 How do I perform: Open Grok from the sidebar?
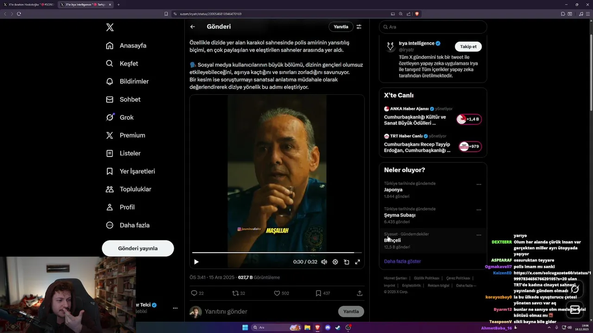coord(120,117)
